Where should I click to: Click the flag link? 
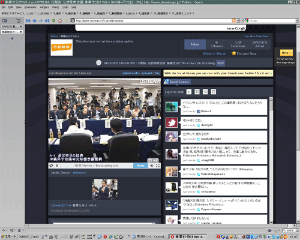[157, 73]
